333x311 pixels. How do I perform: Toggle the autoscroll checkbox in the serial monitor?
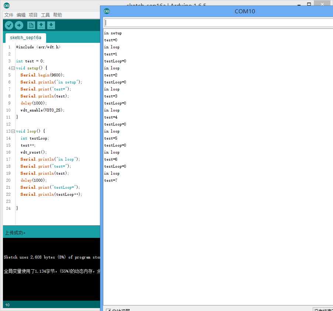tap(108, 310)
